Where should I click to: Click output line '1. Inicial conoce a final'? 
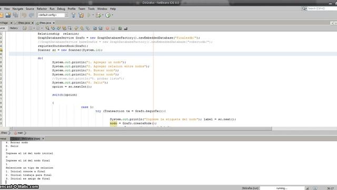coord(25,172)
